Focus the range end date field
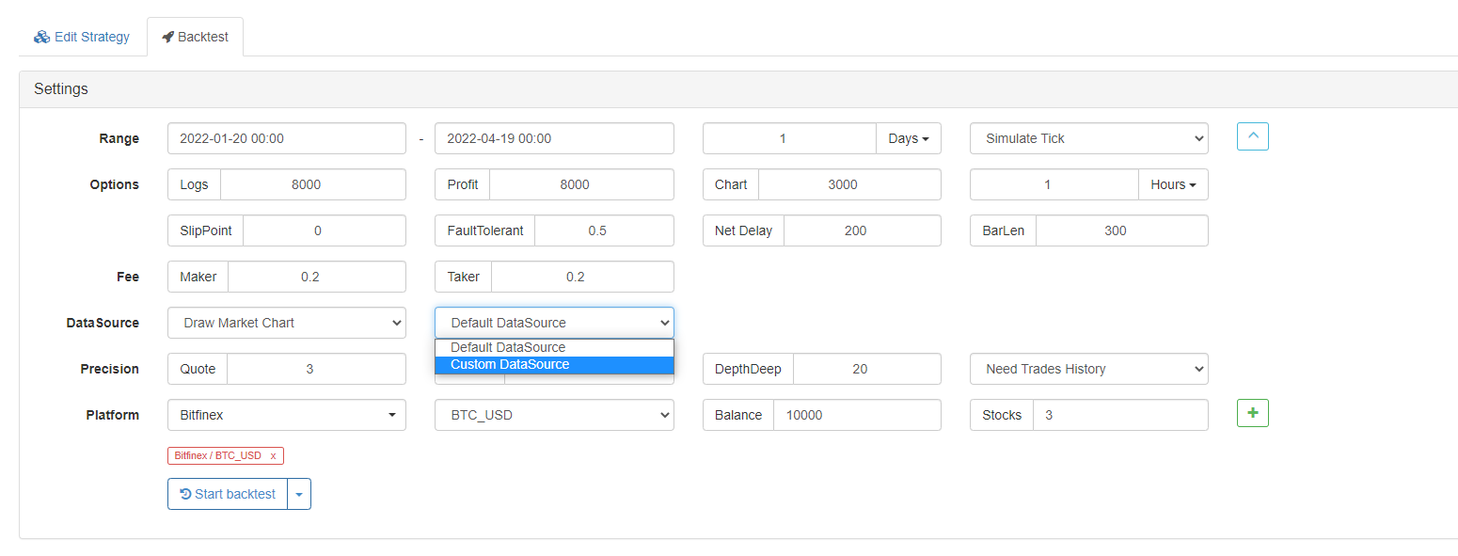1458x556 pixels. pyautogui.click(x=553, y=138)
